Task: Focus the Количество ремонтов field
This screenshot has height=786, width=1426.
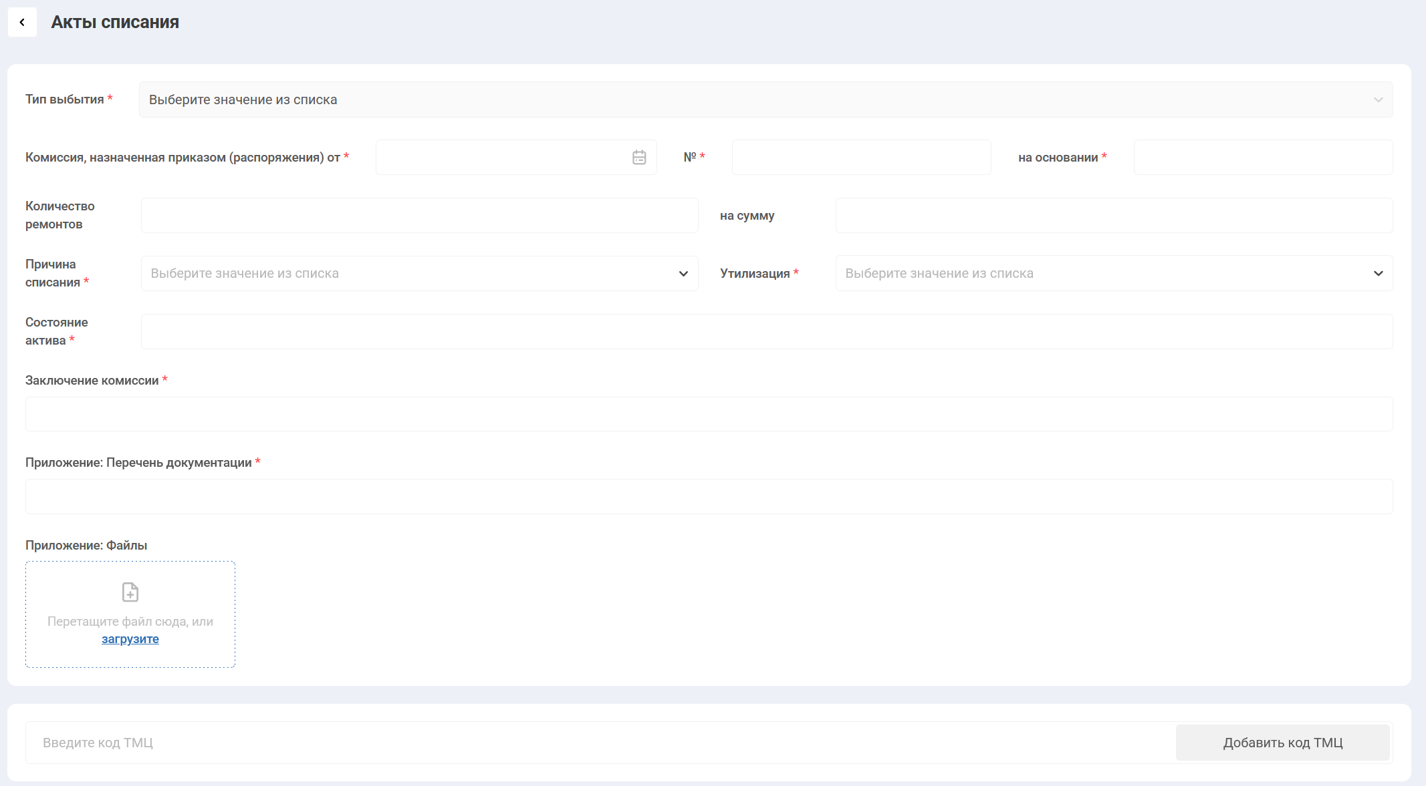Action: tap(419, 216)
